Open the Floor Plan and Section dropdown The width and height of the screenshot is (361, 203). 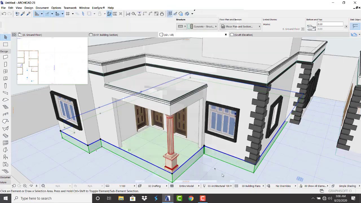(240, 27)
